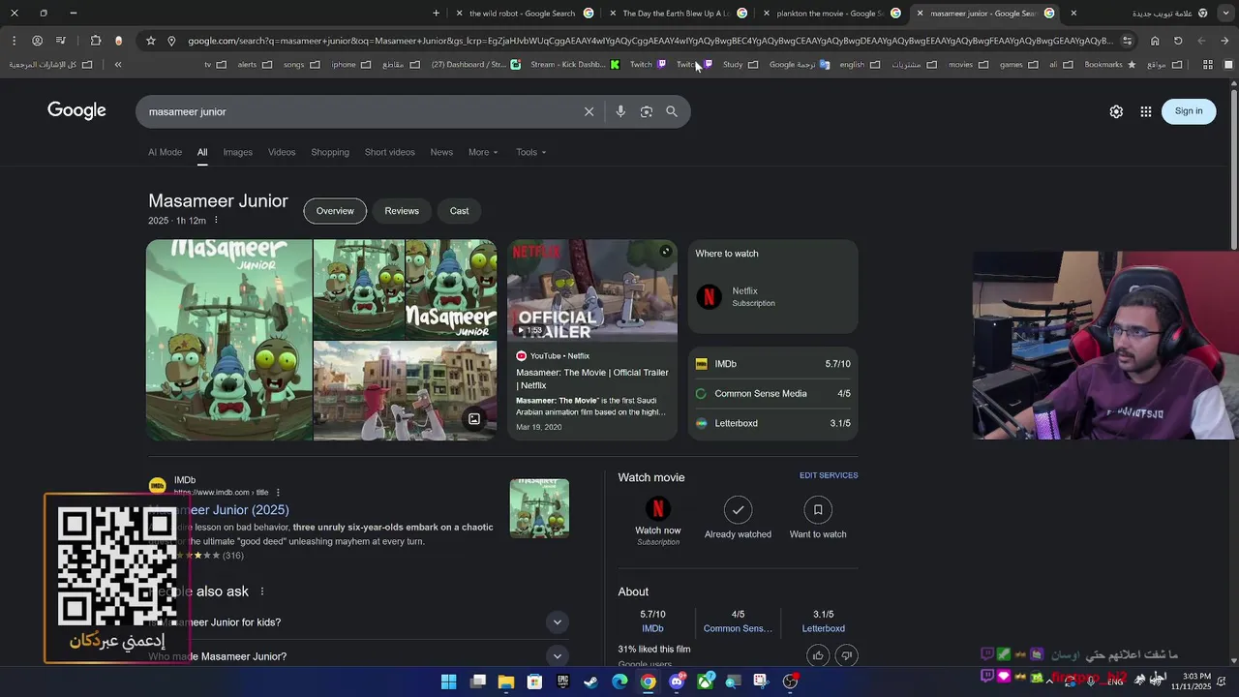The width and height of the screenshot is (1239, 697).
Task: Go to Chrome home page icon
Action: 1155,41
